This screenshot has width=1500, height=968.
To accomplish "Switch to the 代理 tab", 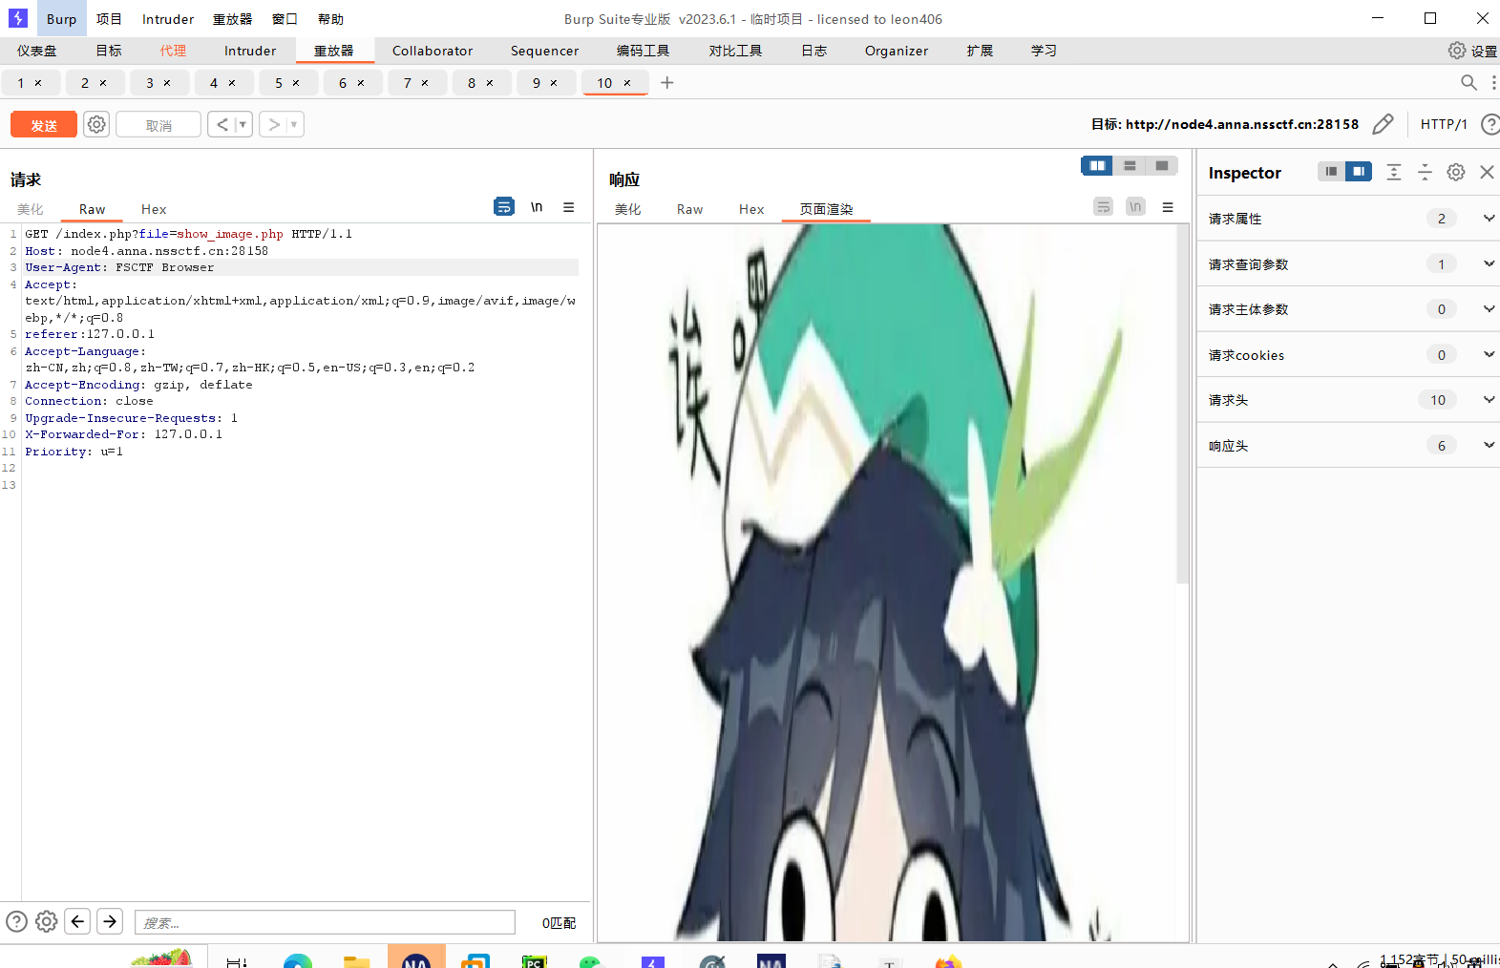I will point(173,51).
